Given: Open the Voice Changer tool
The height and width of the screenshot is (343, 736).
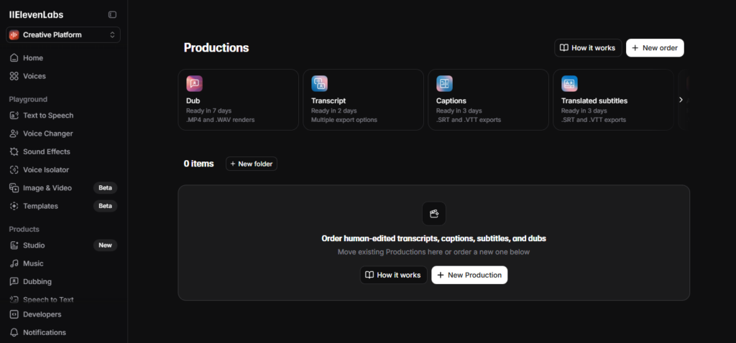Looking at the screenshot, I should [x=47, y=133].
